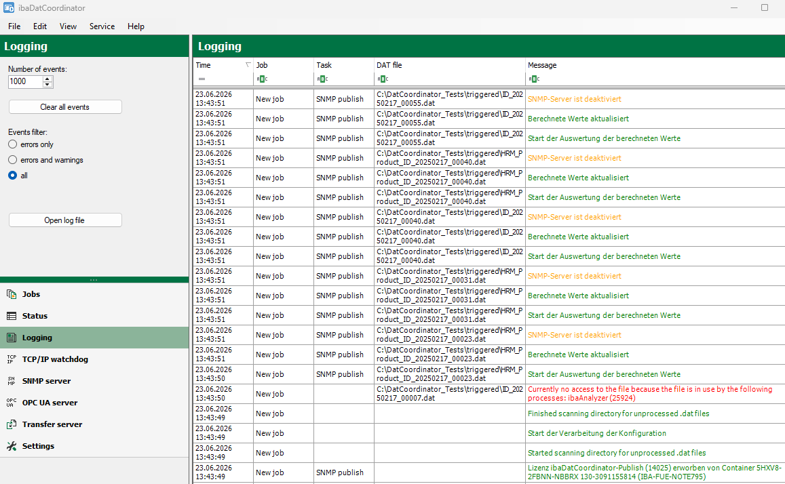Select the 'errors and warnings' events filter

12,159
